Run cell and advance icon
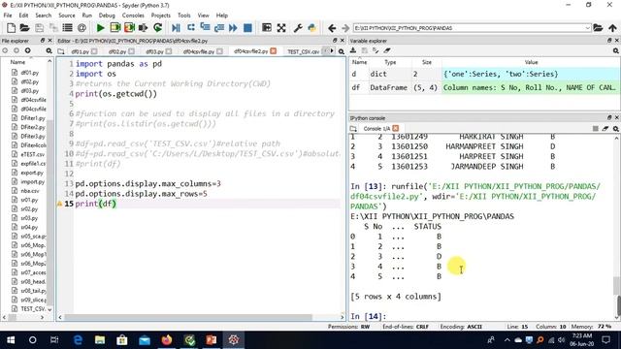 [x=129, y=28]
